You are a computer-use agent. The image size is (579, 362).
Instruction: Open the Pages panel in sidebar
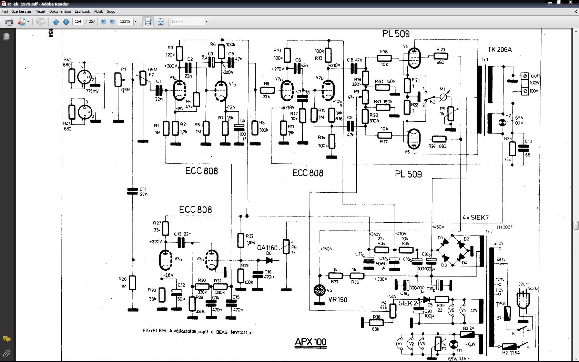tap(6, 37)
